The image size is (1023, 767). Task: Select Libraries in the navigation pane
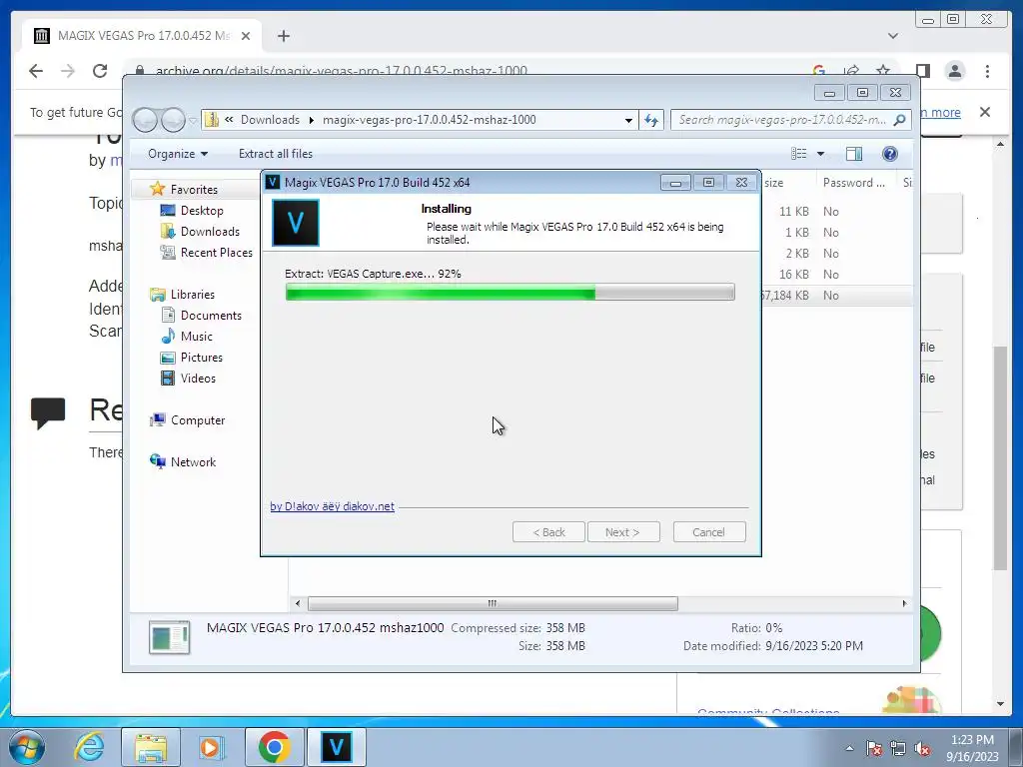point(193,295)
